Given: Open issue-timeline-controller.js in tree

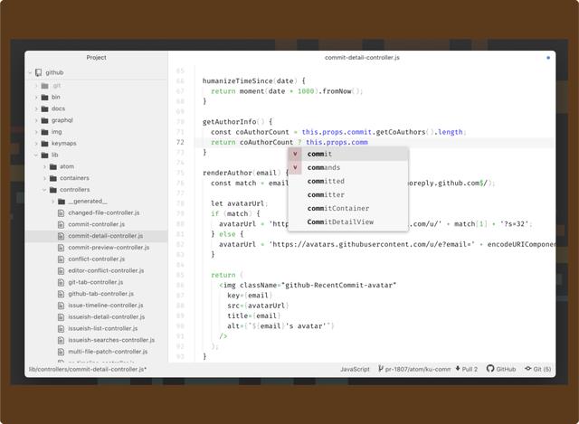Looking at the screenshot, I should [x=106, y=306].
